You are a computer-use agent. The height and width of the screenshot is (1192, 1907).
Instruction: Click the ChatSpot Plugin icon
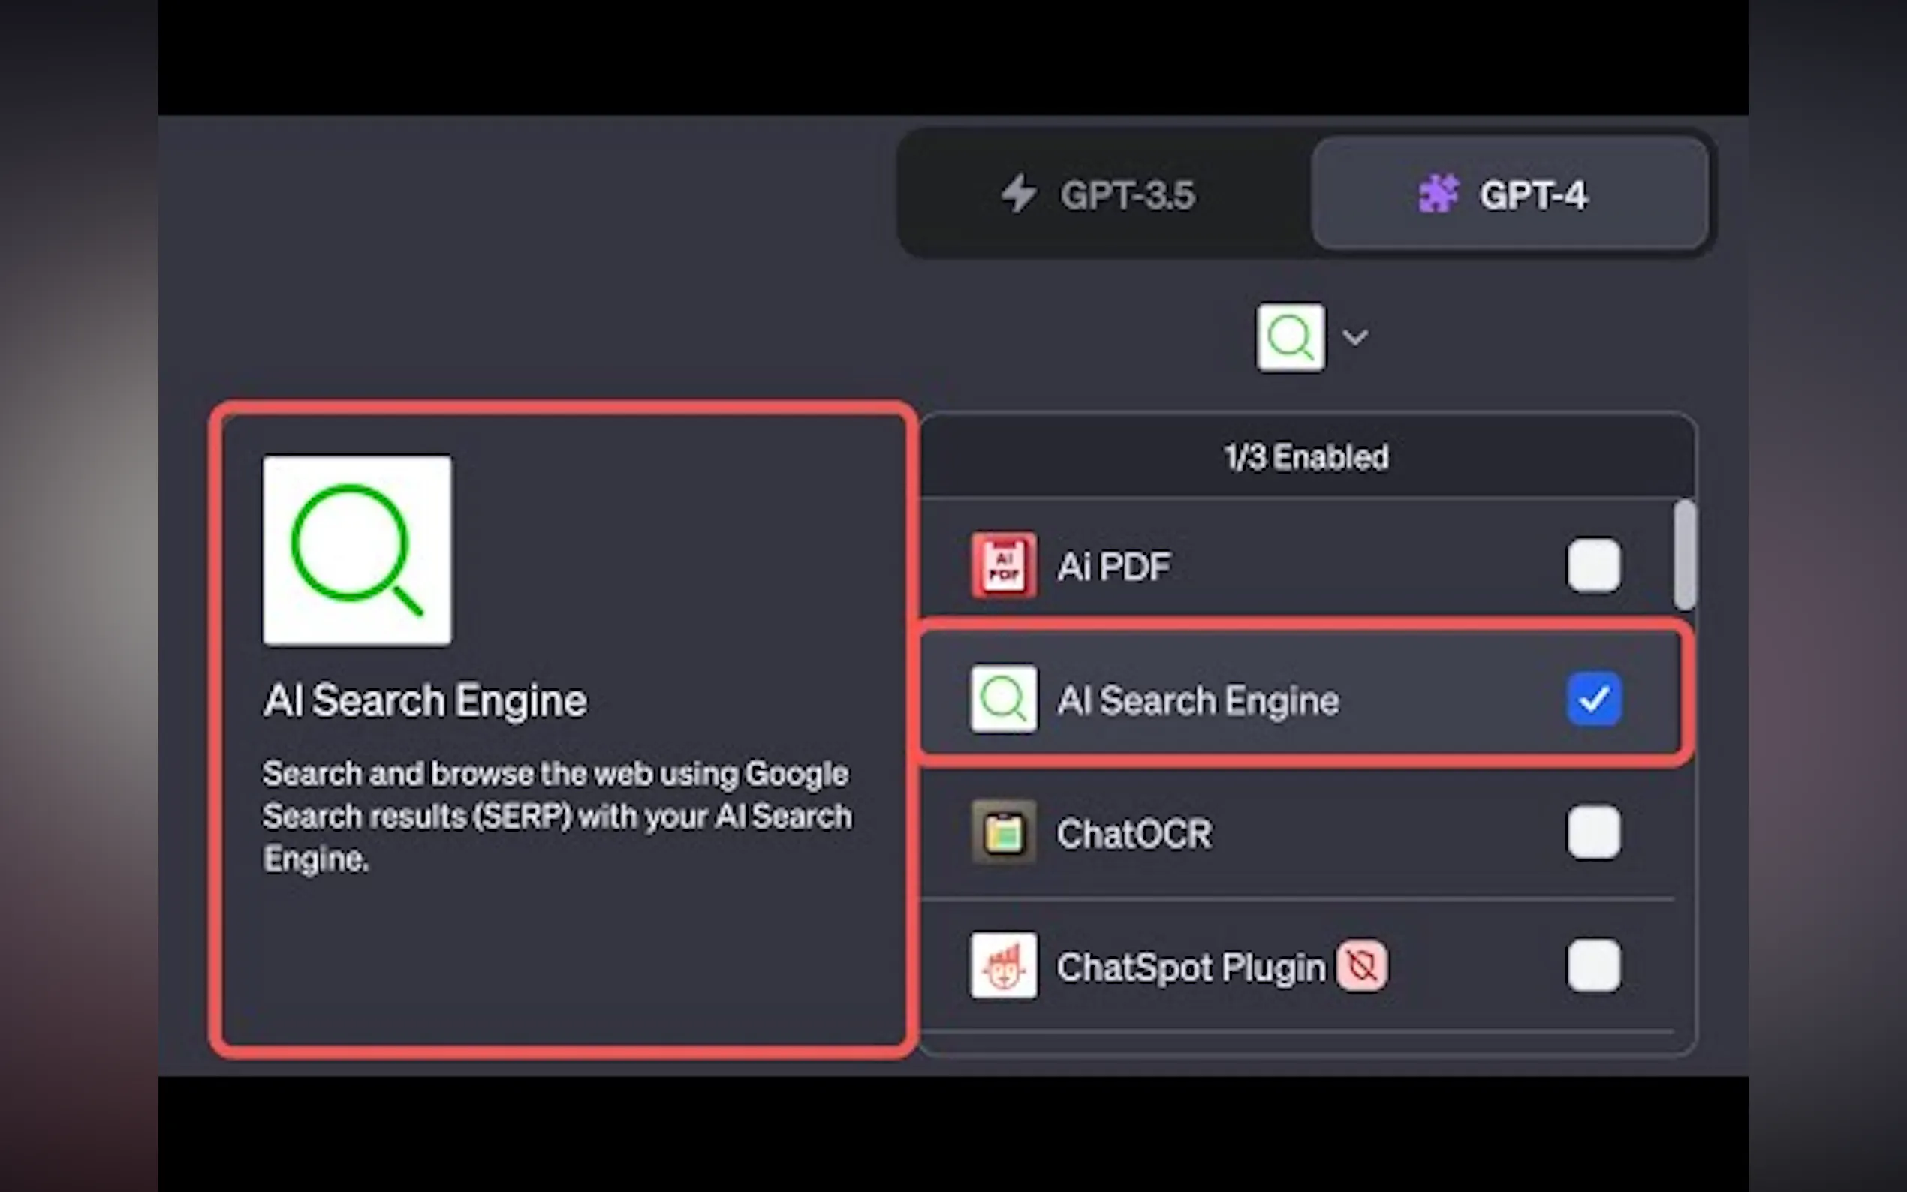point(1003,966)
